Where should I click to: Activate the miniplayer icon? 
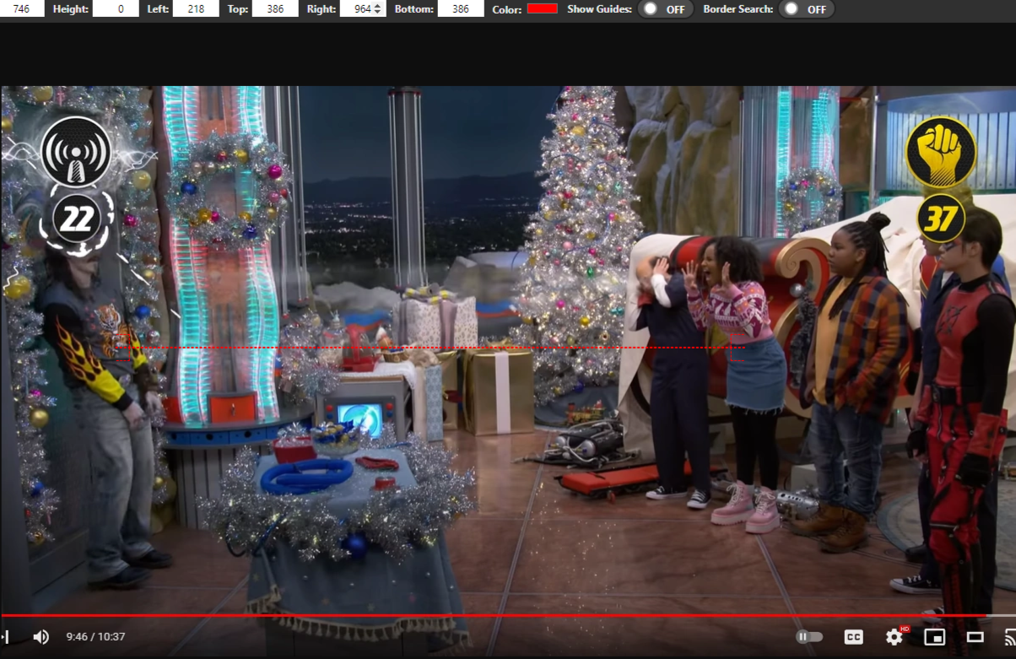(934, 637)
